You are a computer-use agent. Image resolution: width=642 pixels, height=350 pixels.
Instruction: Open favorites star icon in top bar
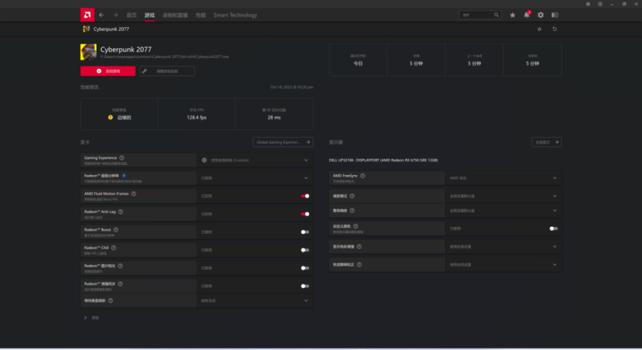512,15
